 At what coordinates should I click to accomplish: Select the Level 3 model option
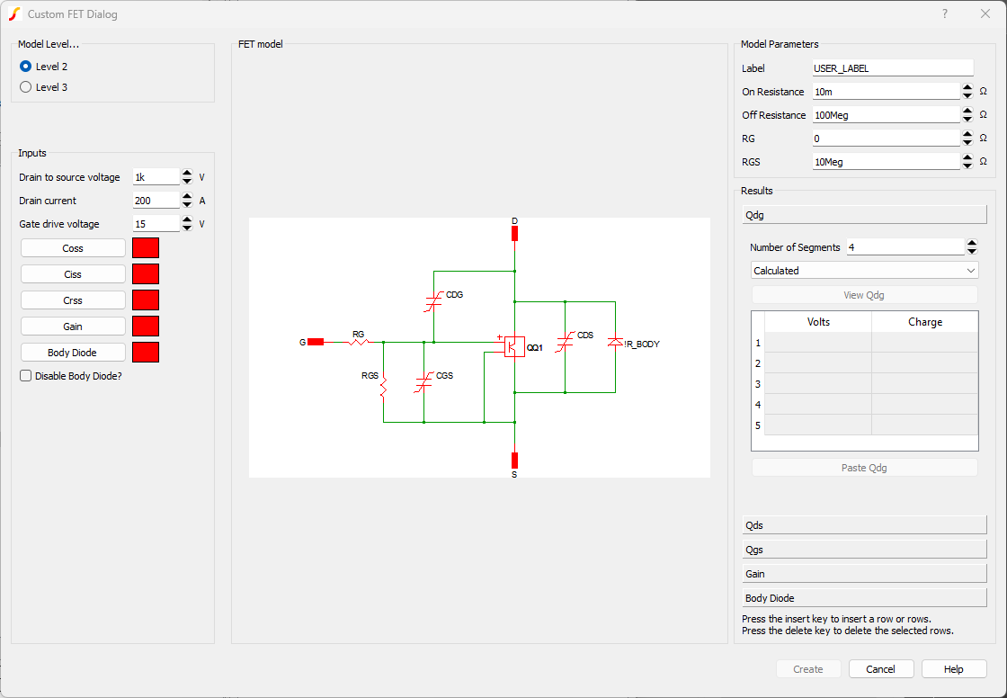point(26,87)
